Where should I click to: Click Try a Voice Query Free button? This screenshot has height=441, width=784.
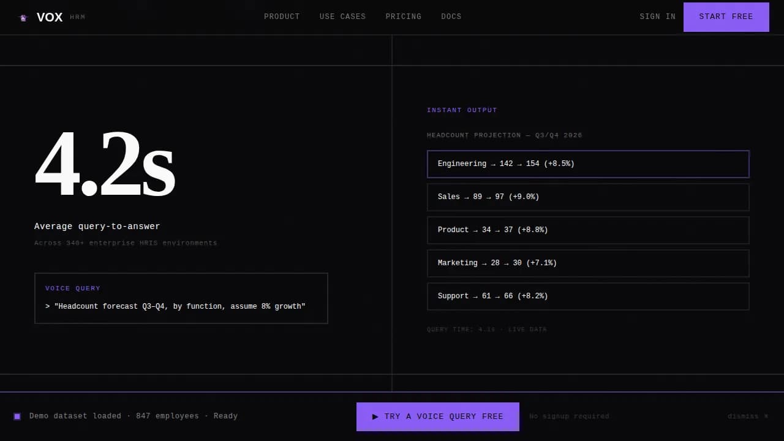(x=438, y=417)
